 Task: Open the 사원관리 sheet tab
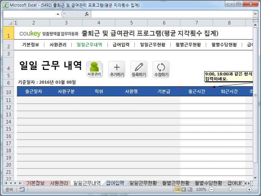[59, 183]
